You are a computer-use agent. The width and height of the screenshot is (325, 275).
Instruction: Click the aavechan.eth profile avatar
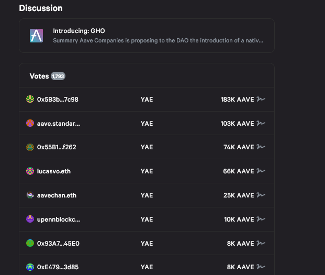tap(30, 195)
